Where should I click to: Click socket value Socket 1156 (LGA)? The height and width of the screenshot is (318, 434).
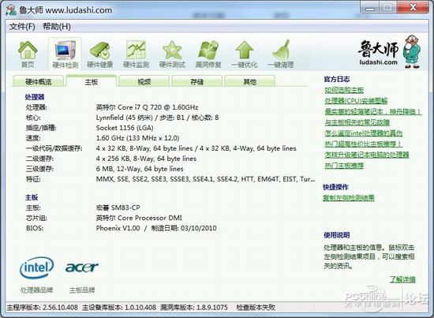(125, 128)
